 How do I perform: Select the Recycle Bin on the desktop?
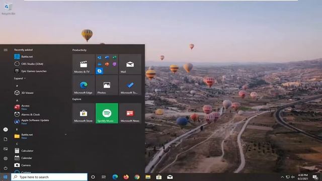(8, 9)
